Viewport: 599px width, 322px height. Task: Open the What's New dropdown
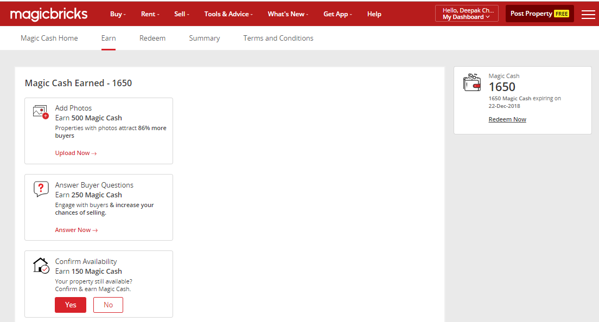pos(288,14)
